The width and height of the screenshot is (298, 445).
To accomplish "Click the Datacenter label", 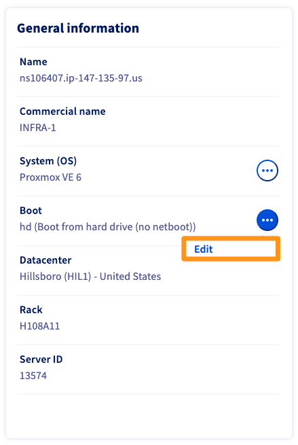I will pos(45,260).
